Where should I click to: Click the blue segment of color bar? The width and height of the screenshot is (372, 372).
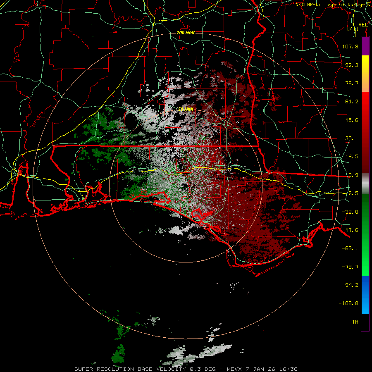(365, 295)
